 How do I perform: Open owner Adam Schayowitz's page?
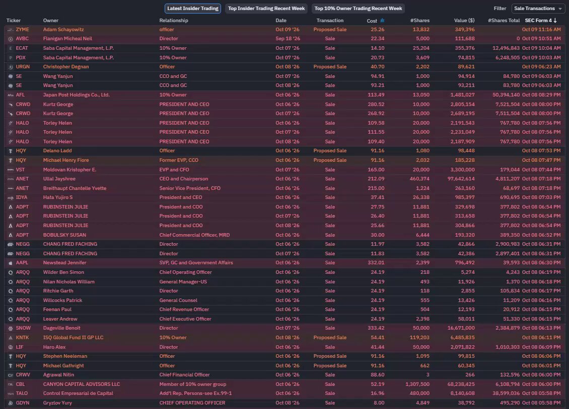[x=63, y=30]
